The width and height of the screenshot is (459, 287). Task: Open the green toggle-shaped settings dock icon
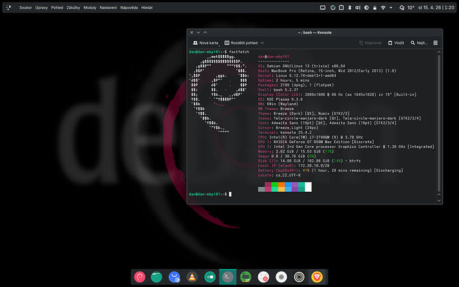pyautogui.click(x=210, y=277)
